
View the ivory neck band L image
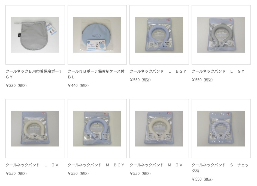point(35,129)
